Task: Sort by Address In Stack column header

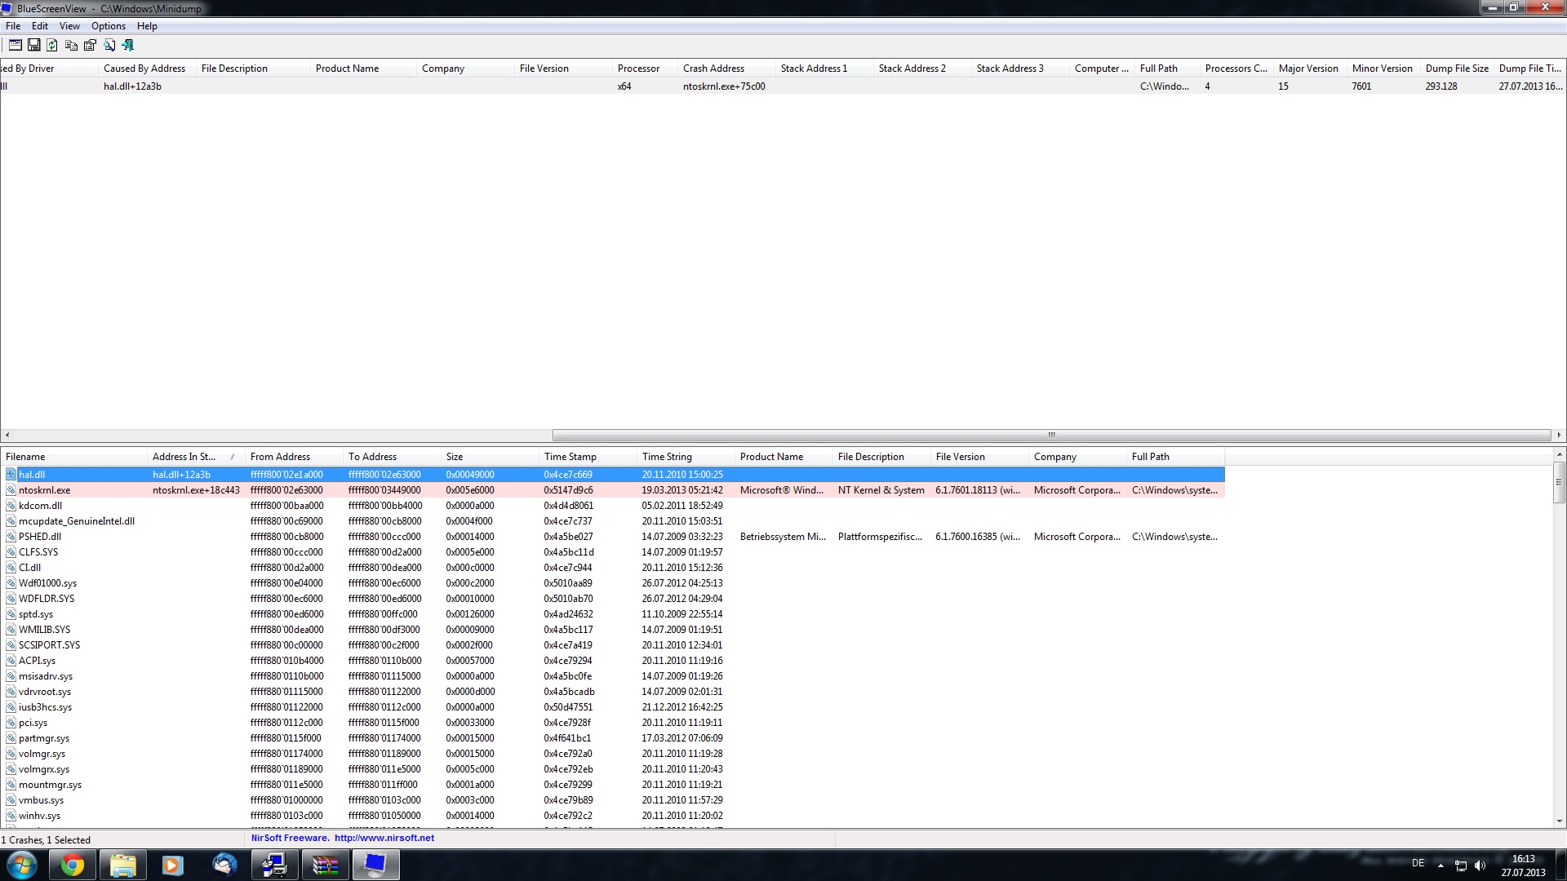Action: click(184, 457)
